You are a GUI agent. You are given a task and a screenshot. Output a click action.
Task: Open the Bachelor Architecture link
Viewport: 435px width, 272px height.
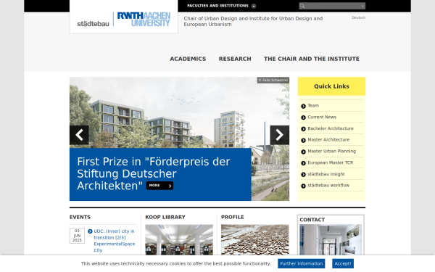click(331, 128)
